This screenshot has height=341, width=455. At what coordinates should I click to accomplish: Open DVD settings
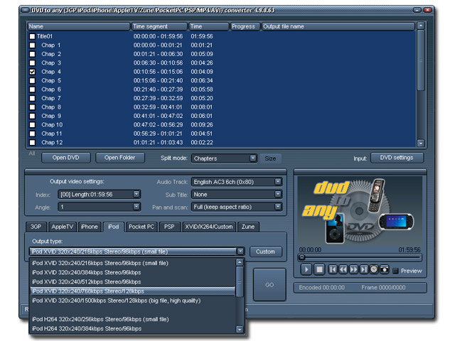pos(397,158)
